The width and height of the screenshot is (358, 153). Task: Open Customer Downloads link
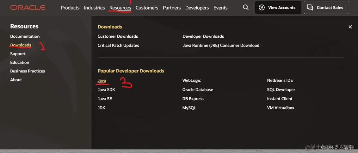118,36
